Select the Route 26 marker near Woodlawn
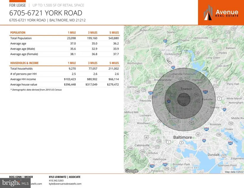Screen dimensions: 244x188 pos(159,121)
